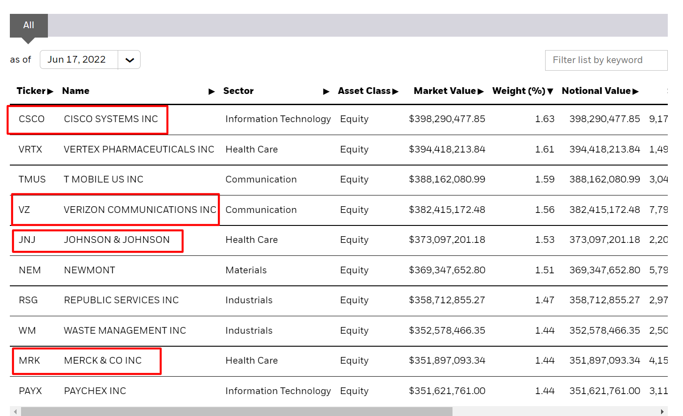Image resolution: width=683 pixels, height=416 pixels.
Task: Select the NEM ticker cell
Action: 30,270
